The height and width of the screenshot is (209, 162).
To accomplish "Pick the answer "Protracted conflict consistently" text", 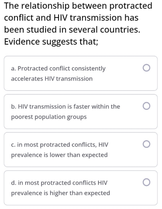I will [61, 69].
